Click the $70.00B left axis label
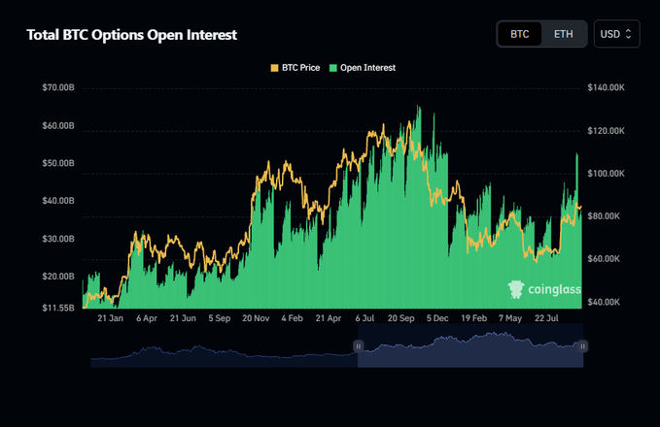Image resolution: width=660 pixels, height=427 pixels. tap(58, 88)
